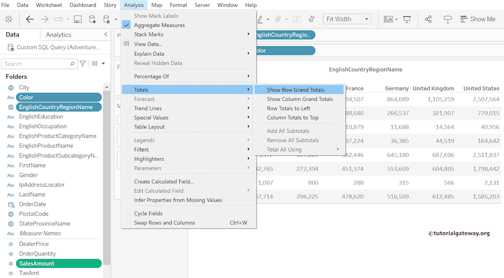Click the Save icon in toolbar
Image resolution: width=504 pixels, height=278 pixels.
(77, 19)
